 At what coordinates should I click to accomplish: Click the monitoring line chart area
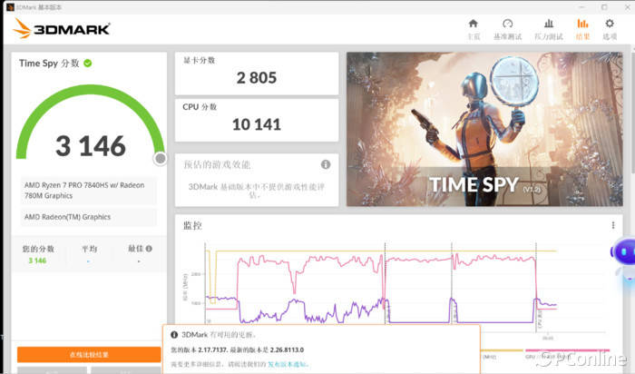click(x=381, y=290)
